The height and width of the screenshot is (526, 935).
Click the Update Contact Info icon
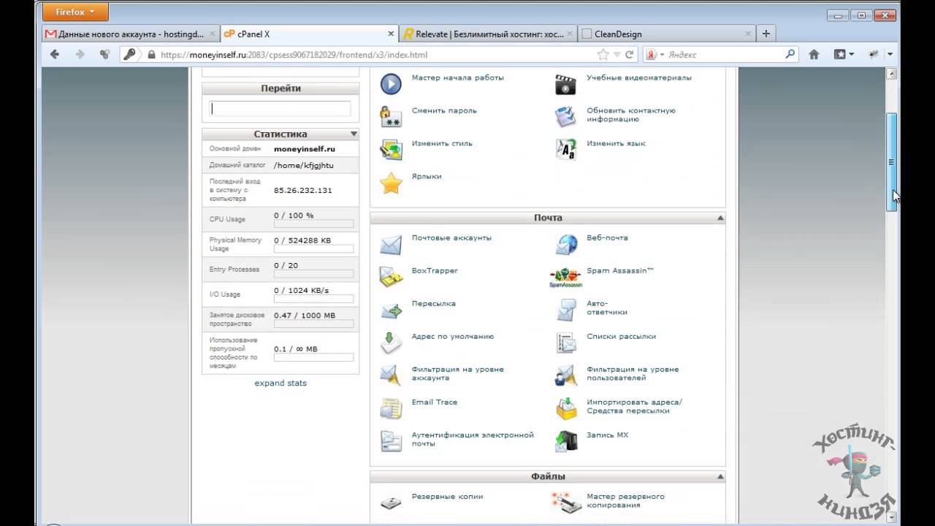click(566, 117)
